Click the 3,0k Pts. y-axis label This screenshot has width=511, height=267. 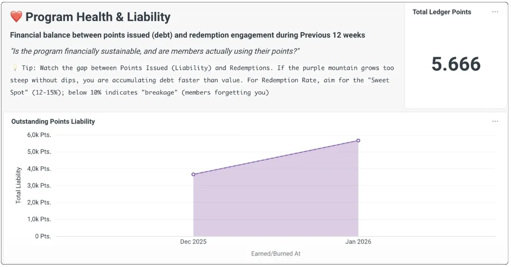click(x=39, y=185)
